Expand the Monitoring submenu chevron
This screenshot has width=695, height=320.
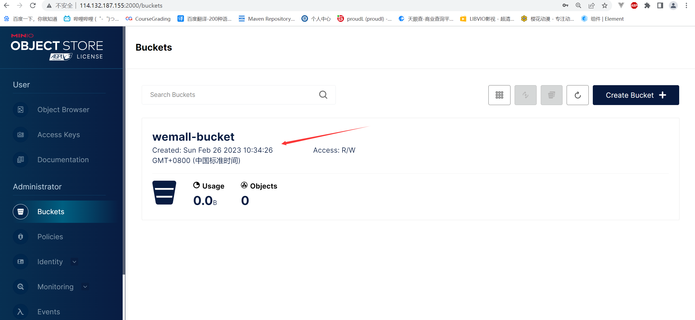click(x=85, y=287)
